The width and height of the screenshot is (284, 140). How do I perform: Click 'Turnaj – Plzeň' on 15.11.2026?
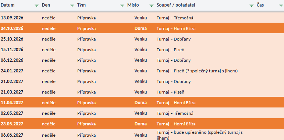click(x=170, y=50)
